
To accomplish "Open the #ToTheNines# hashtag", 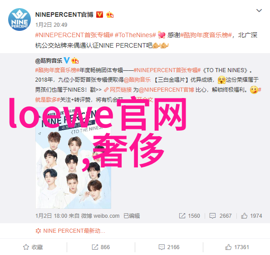I will coord(135,35).
